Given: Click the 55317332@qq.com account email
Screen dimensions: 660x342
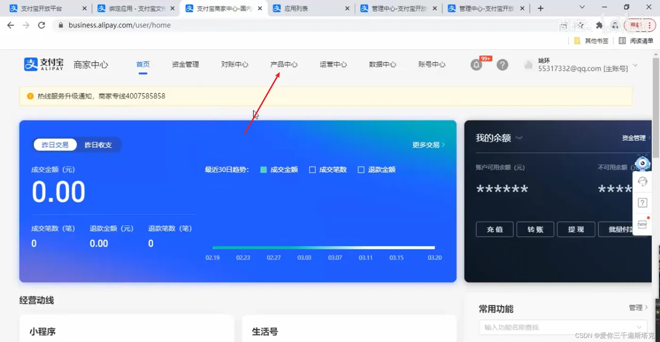Looking at the screenshot, I should [x=583, y=69].
